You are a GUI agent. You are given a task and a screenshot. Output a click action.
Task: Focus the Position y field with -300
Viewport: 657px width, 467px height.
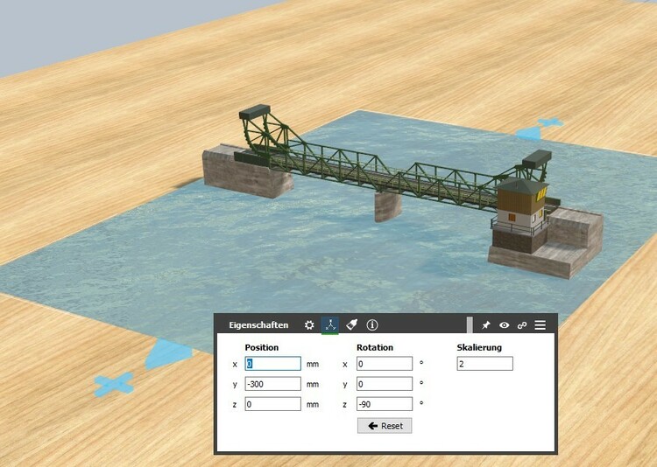coord(272,384)
